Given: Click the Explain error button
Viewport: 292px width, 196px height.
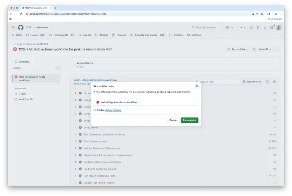Looking at the screenshot, I should (x=252, y=82).
